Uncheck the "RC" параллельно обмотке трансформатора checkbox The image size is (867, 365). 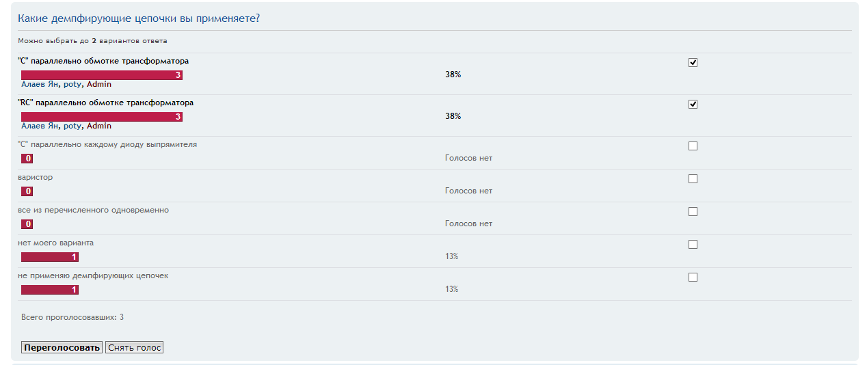[693, 105]
